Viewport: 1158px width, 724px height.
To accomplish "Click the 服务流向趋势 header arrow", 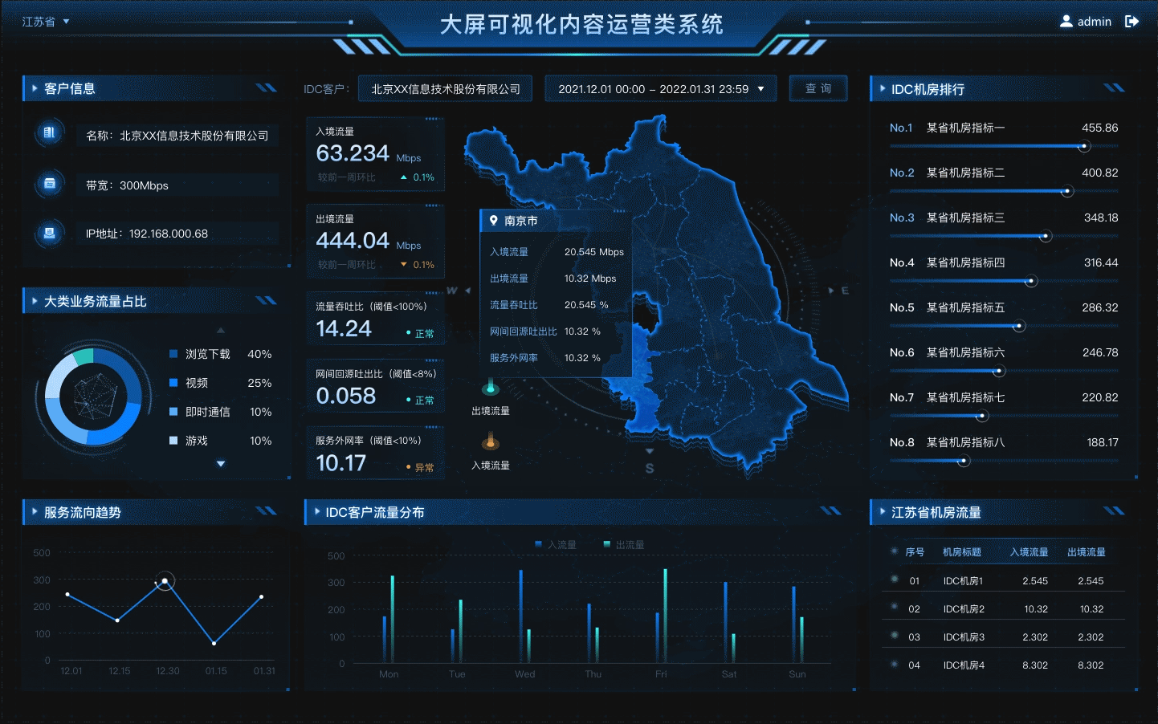I will [x=35, y=511].
